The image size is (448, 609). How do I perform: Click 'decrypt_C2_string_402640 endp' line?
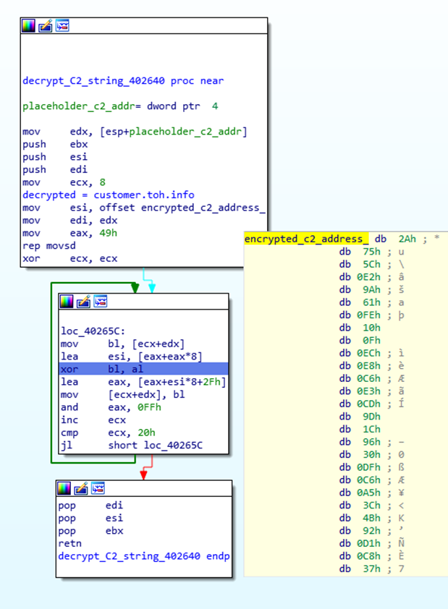pos(144,556)
